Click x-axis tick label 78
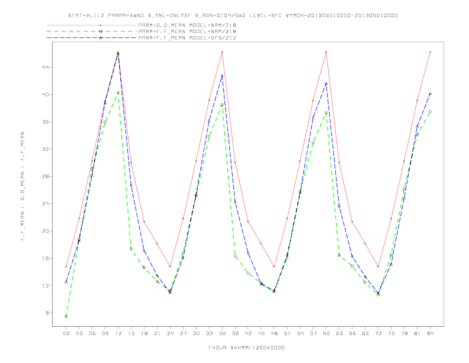This screenshot has height=363, width=469. pyautogui.click(x=404, y=333)
